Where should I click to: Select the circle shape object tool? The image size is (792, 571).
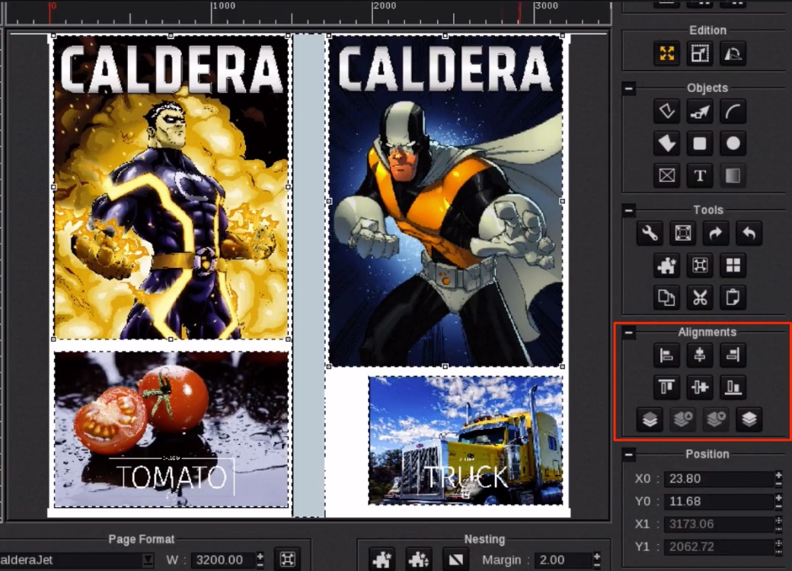[733, 143]
